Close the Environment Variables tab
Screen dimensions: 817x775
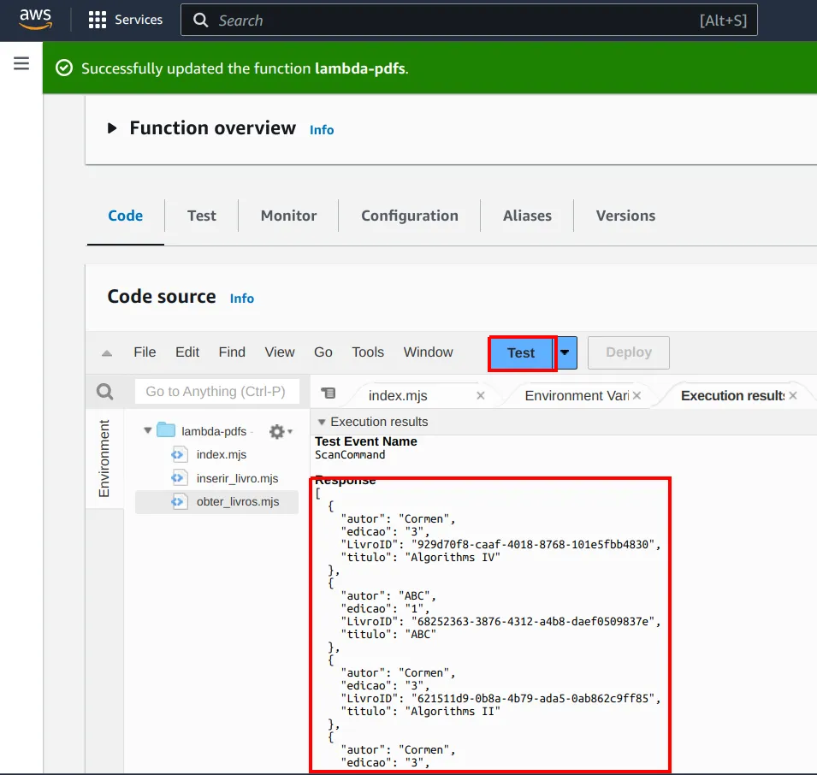(636, 396)
